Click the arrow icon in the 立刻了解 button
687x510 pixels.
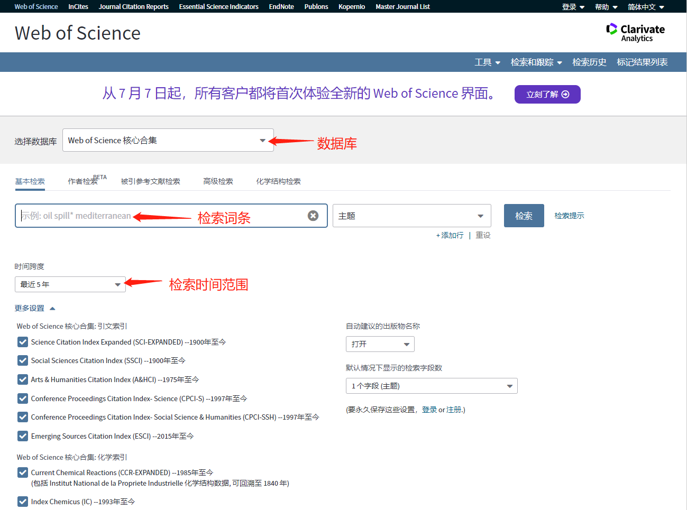tap(565, 94)
